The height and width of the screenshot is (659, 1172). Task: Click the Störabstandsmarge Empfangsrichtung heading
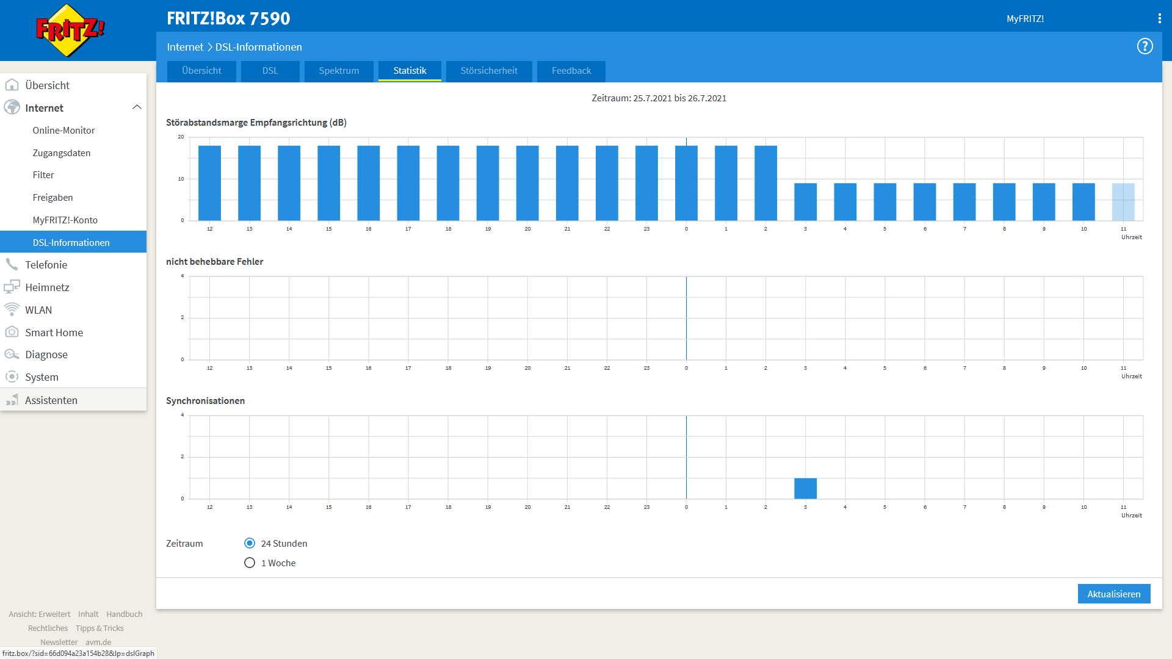click(256, 122)
